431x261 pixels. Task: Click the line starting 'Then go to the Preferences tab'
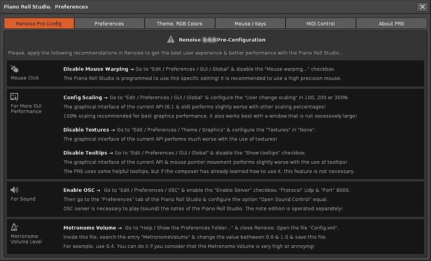196,199
